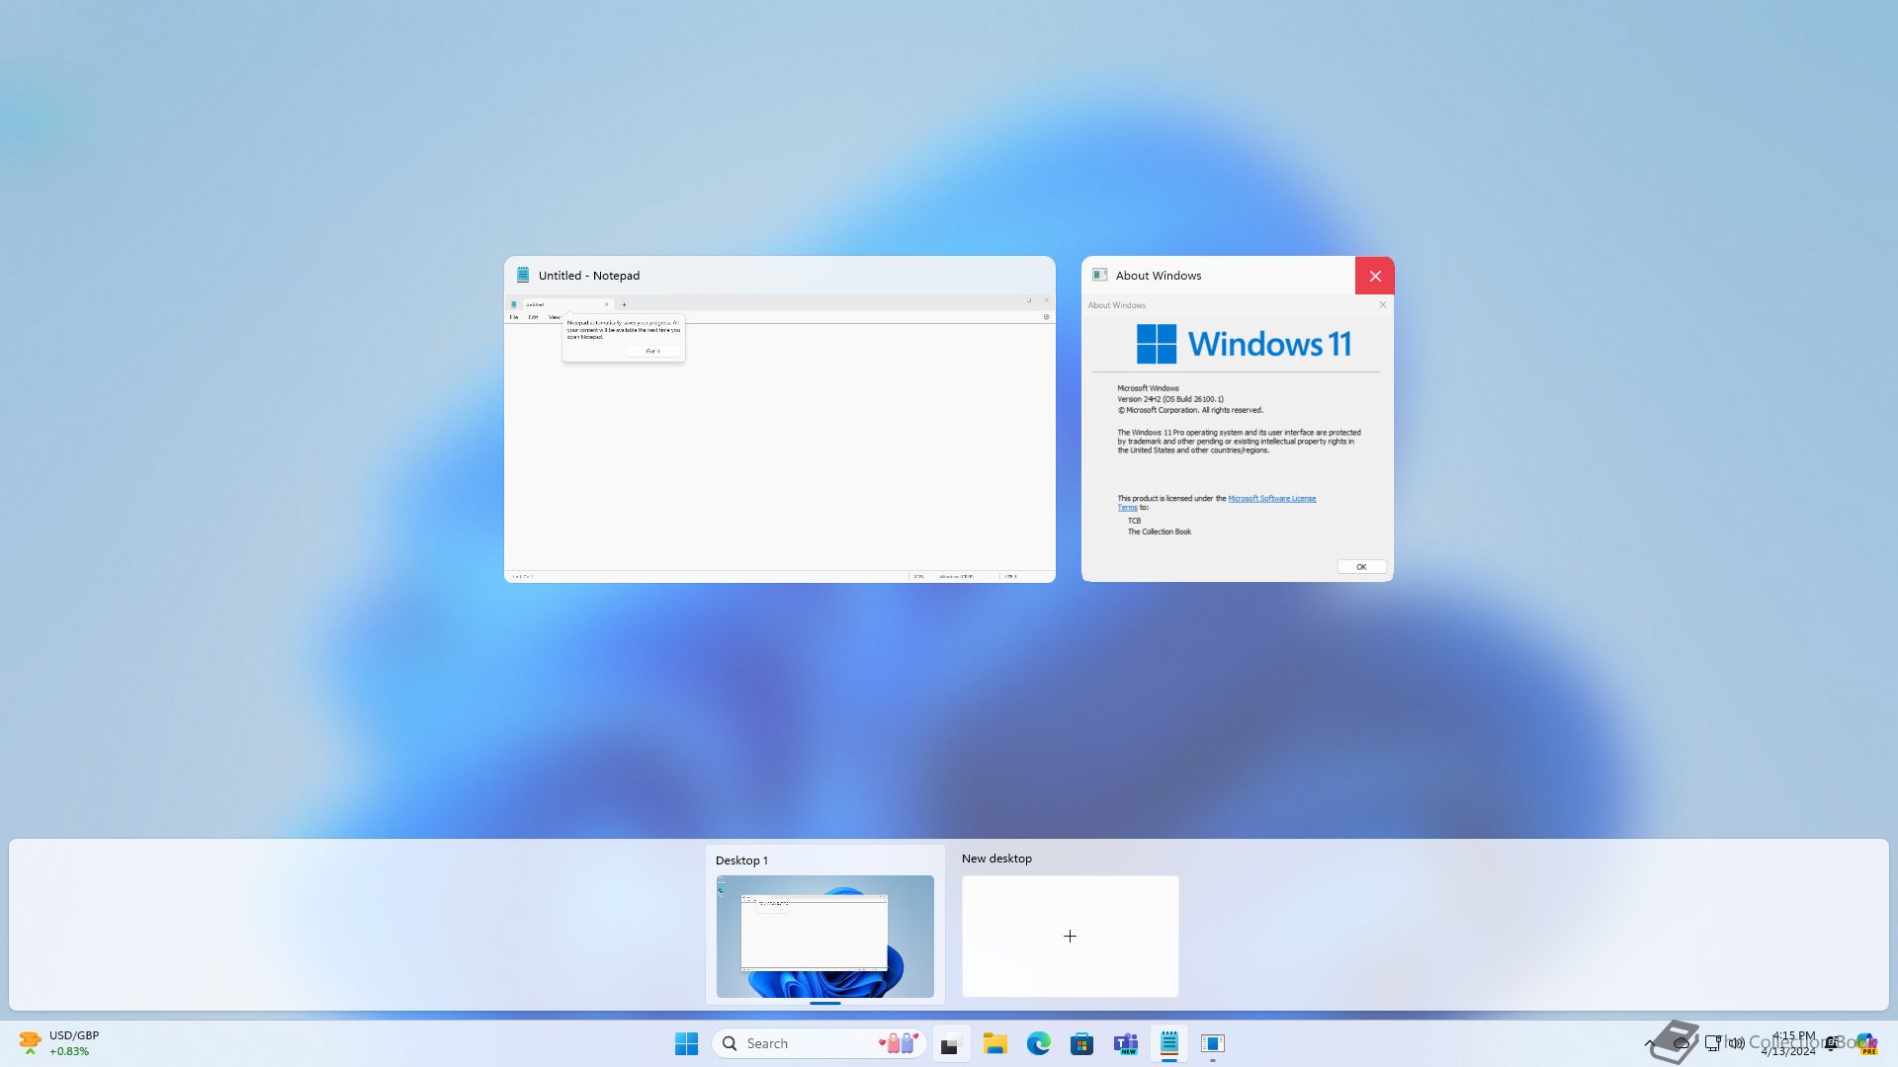Open Microsoft Store from taskbar
This screenshot has height=1067, width=1898.
point(1081,1043)
